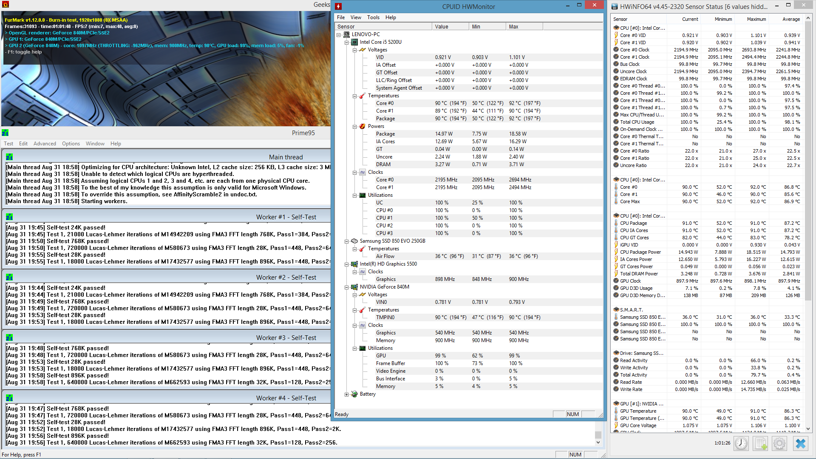Open Prime95 Options menu
Screen dimensions: 816x459
point(71,144)
